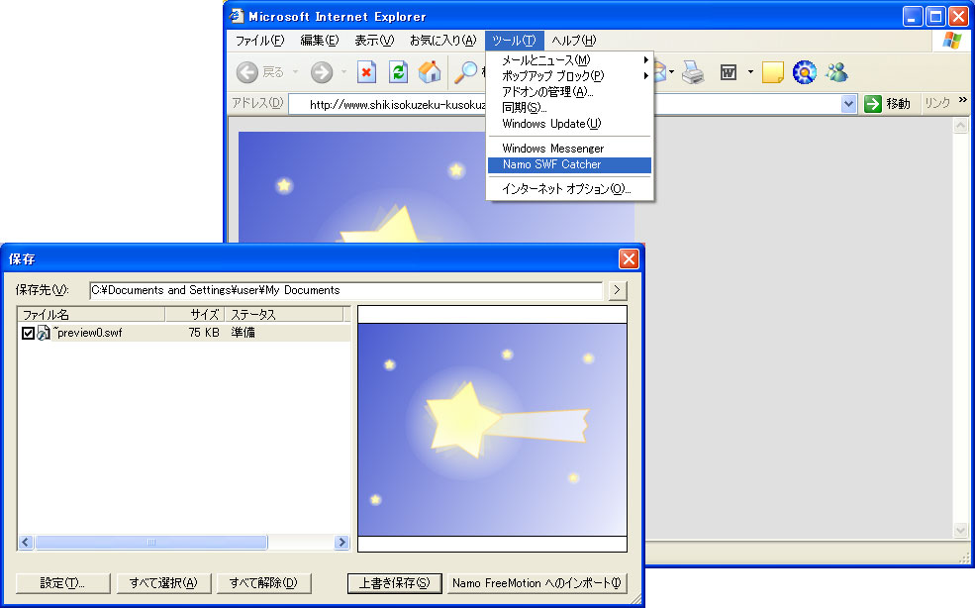Stop page loading with red X icon
Screen dimensions: 975x608
[x=367, y=73]
